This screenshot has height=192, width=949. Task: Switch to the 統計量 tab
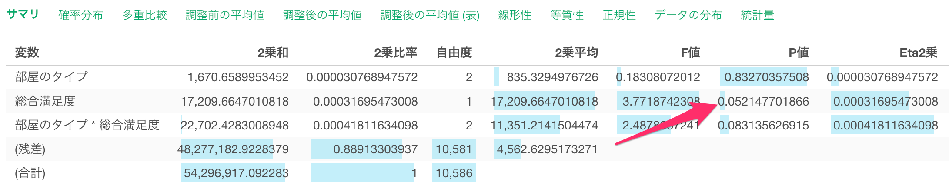[x=757, y=15]
